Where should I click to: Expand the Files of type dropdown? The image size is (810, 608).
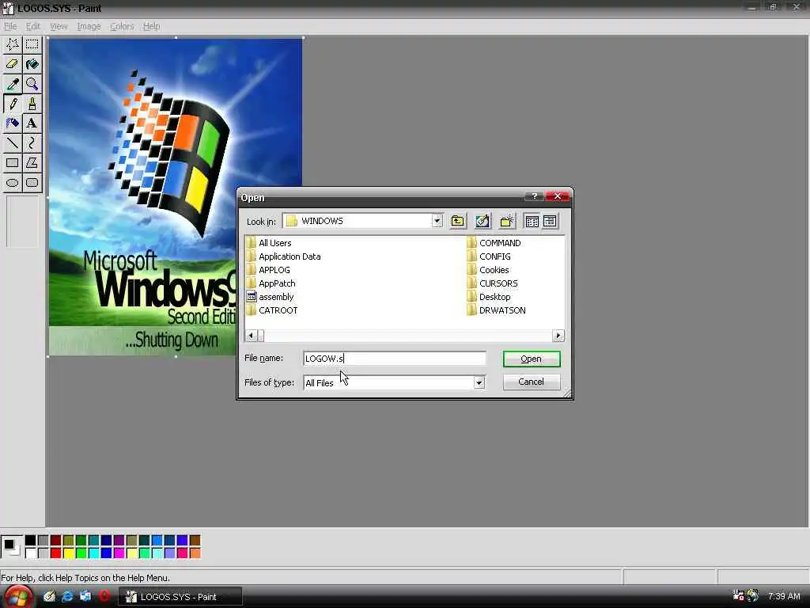(479, 382)
